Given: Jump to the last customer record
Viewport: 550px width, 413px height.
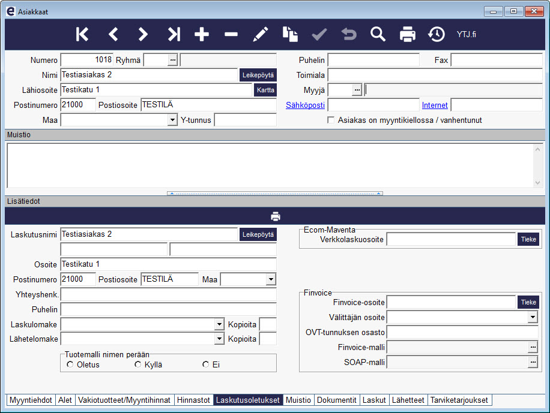Looking at the screenshot, I should point(174,34).
